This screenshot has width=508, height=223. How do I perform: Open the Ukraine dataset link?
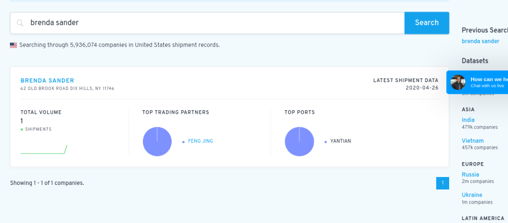tap(472, 195)
